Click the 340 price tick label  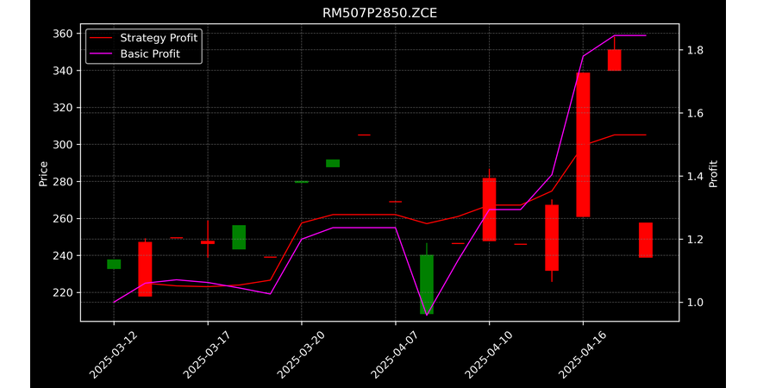(64, 71)
